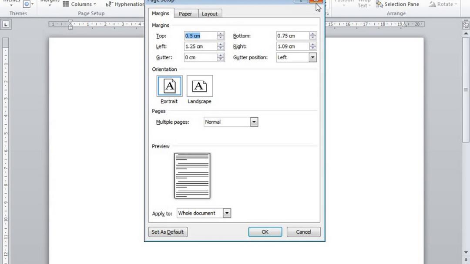Cancel the Page Setup dialog
Screen dimensions: 470x264
pyautogui.click(x=303, y=232)
